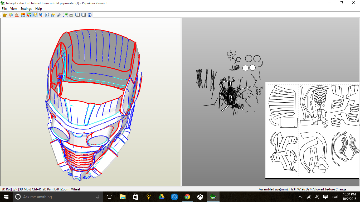Screen dimensions: 360x202
Task: Click the unfolded pattern sheet thumbnail
Action: coord(313,130)
